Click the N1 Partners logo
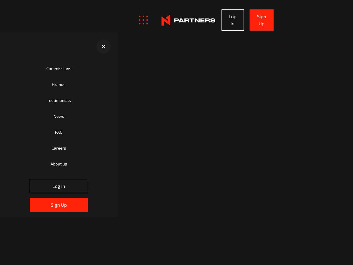The width and height of the screenshot is (353, 265). pyautogui.click(x=188, y=20)
